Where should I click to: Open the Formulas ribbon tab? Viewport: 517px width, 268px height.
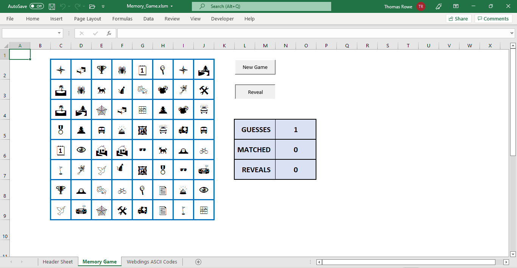pyautogui.click(x=122, y=19)
